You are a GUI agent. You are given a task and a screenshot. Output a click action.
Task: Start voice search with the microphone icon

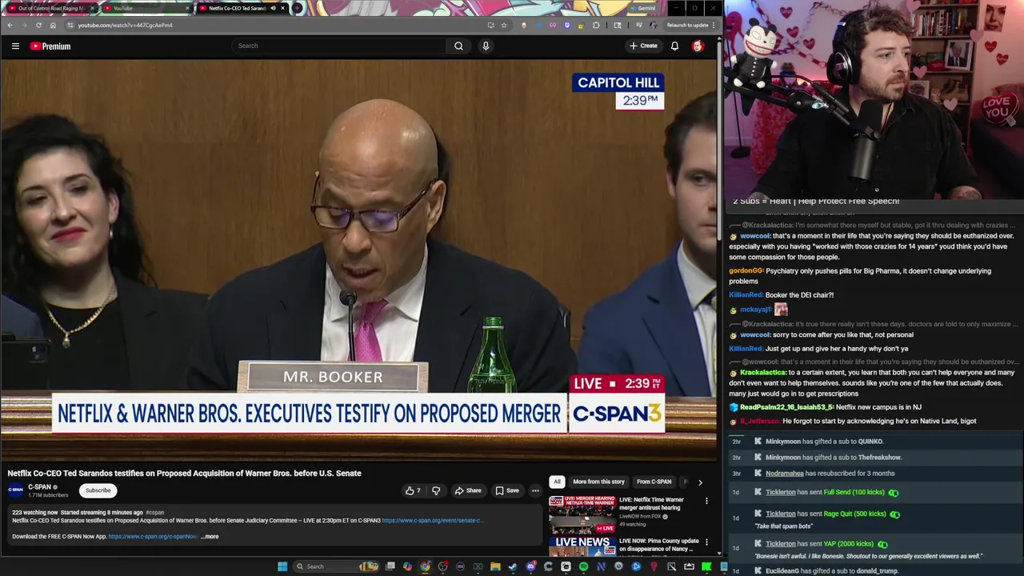486,46
